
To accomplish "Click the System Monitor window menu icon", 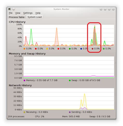I will (10, 9).
